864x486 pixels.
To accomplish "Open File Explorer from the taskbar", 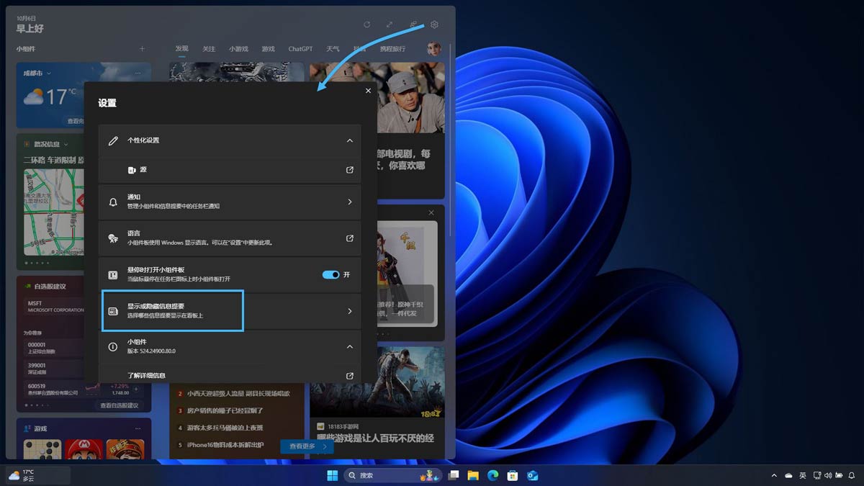I will [473, 475].
